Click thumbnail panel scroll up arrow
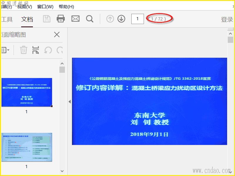Viewport: 235px width, 176px height. (x=62, y=64)
